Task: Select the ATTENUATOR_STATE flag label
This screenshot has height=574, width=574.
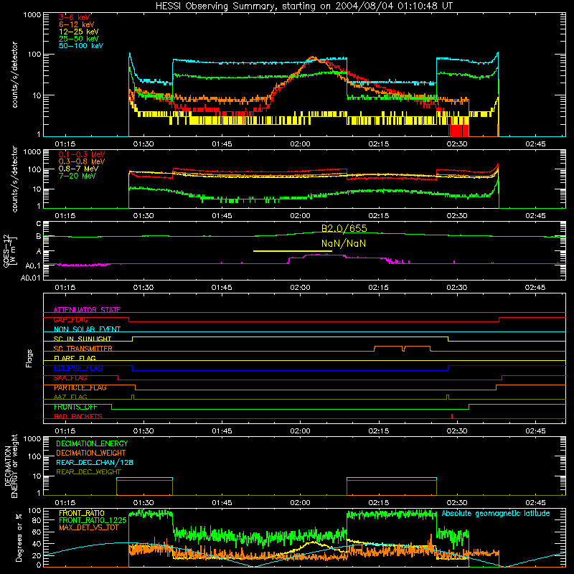Action: click(87, 310)
